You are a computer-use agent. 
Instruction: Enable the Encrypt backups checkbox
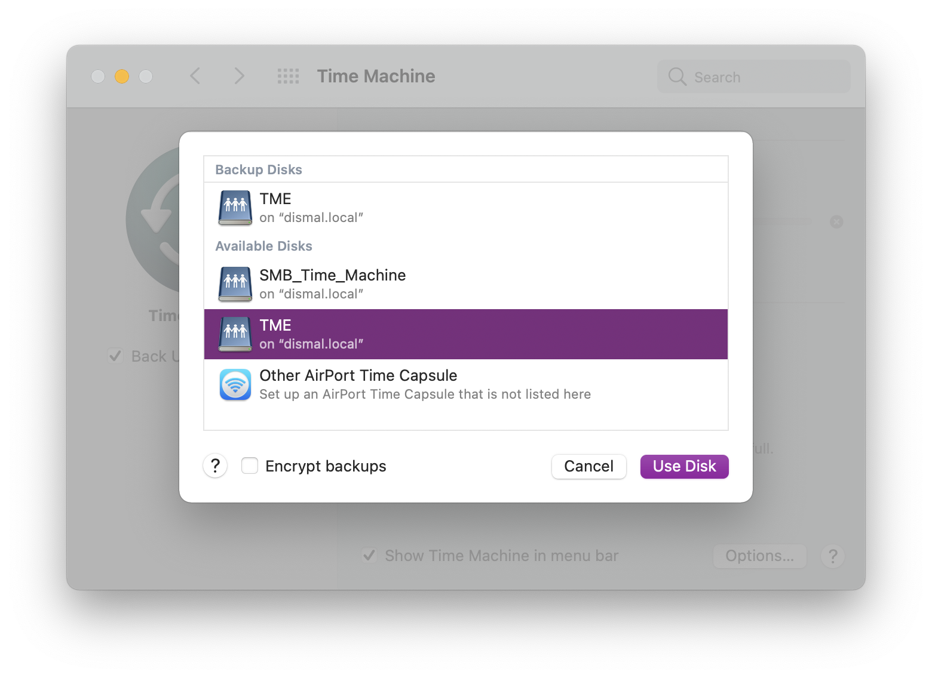[x=250, y=466]
